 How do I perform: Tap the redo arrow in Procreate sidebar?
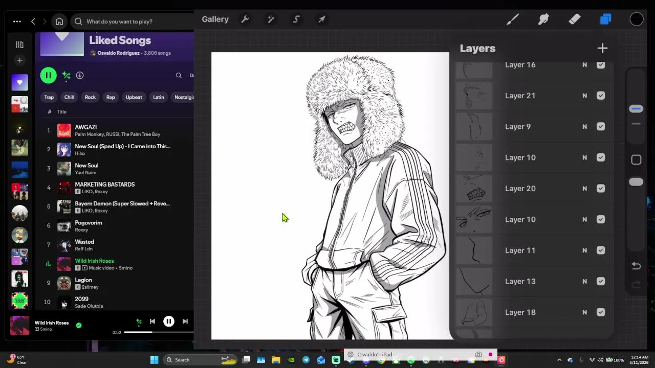click(636, 285)
